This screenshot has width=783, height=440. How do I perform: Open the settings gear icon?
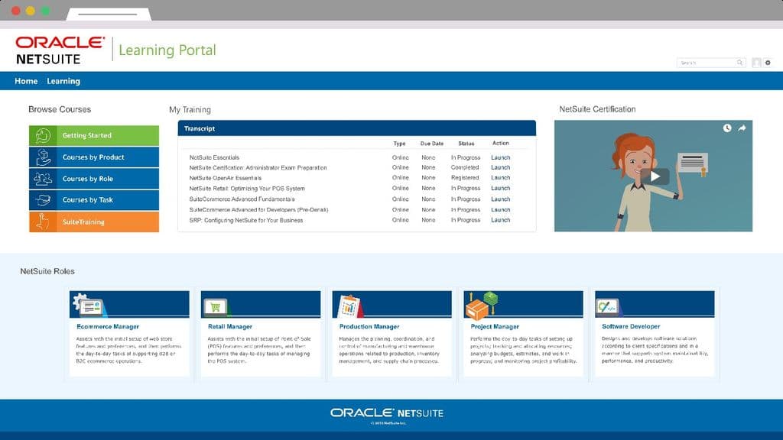pos(768,63)
